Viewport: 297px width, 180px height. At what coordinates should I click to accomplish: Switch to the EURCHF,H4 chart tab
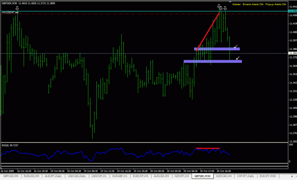141,176
